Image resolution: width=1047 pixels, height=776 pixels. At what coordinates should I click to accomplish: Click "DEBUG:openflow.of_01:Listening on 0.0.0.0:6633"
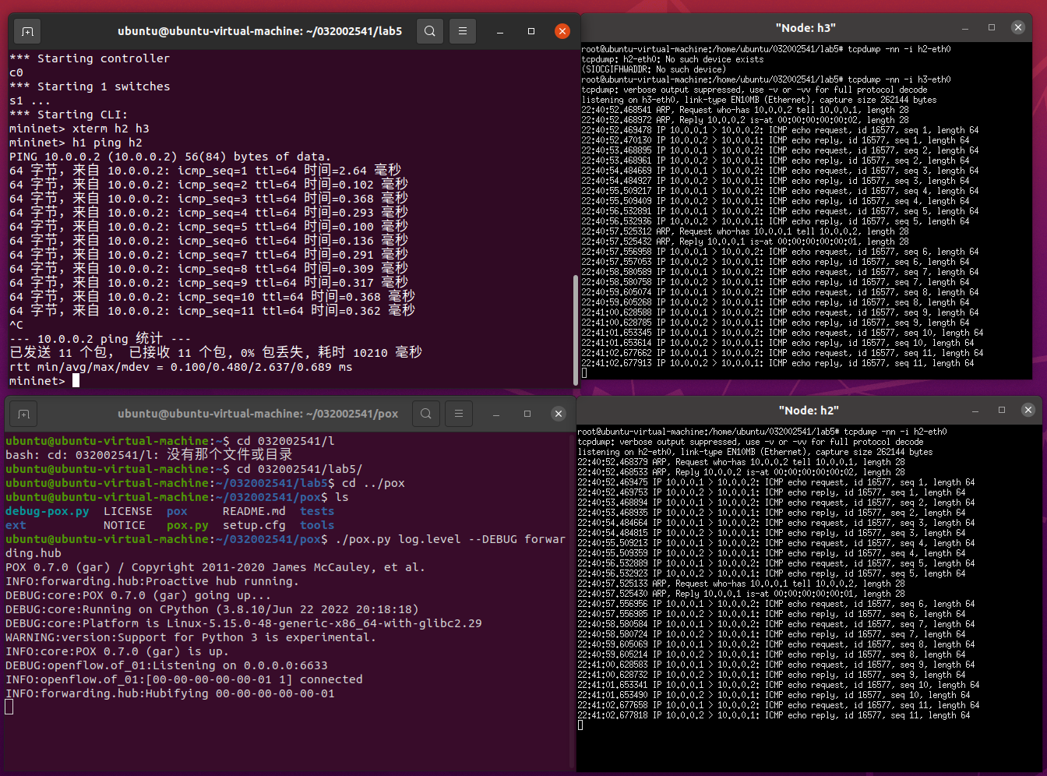(x=167, y=665)
